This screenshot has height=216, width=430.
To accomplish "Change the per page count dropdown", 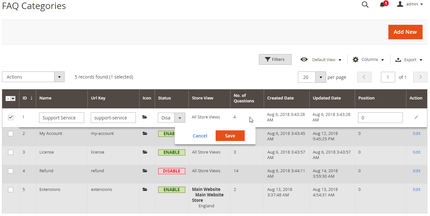I will click(320, 77).
